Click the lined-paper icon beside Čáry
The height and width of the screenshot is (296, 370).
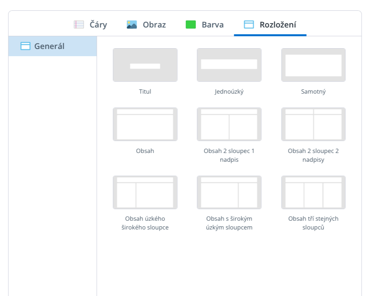tap(79, 25)
